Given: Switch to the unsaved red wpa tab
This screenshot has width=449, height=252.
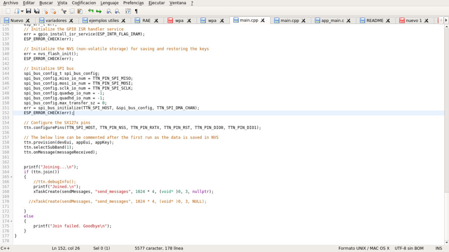Looking at the screenshot, I should (x=179, y=21).
